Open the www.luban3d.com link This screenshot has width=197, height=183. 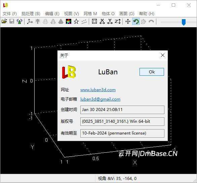pyautogui.click(x=98, y=90)
